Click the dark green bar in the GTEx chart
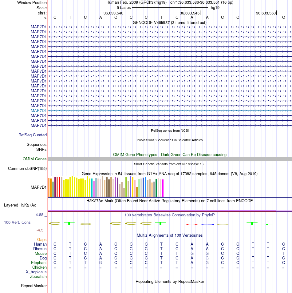 (x=156, y=188)
